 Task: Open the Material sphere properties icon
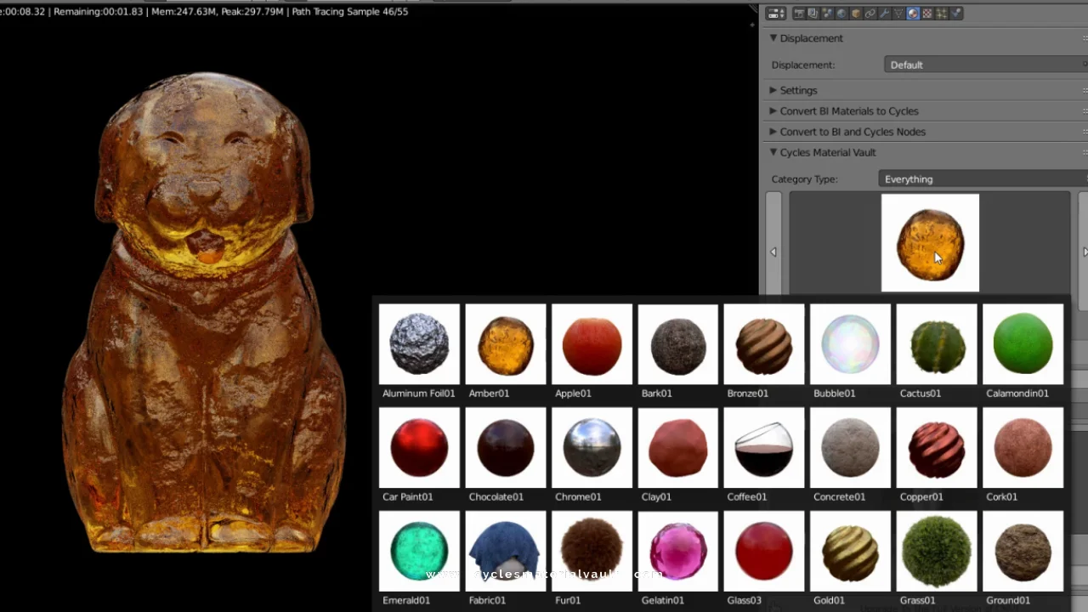(912, 13)
